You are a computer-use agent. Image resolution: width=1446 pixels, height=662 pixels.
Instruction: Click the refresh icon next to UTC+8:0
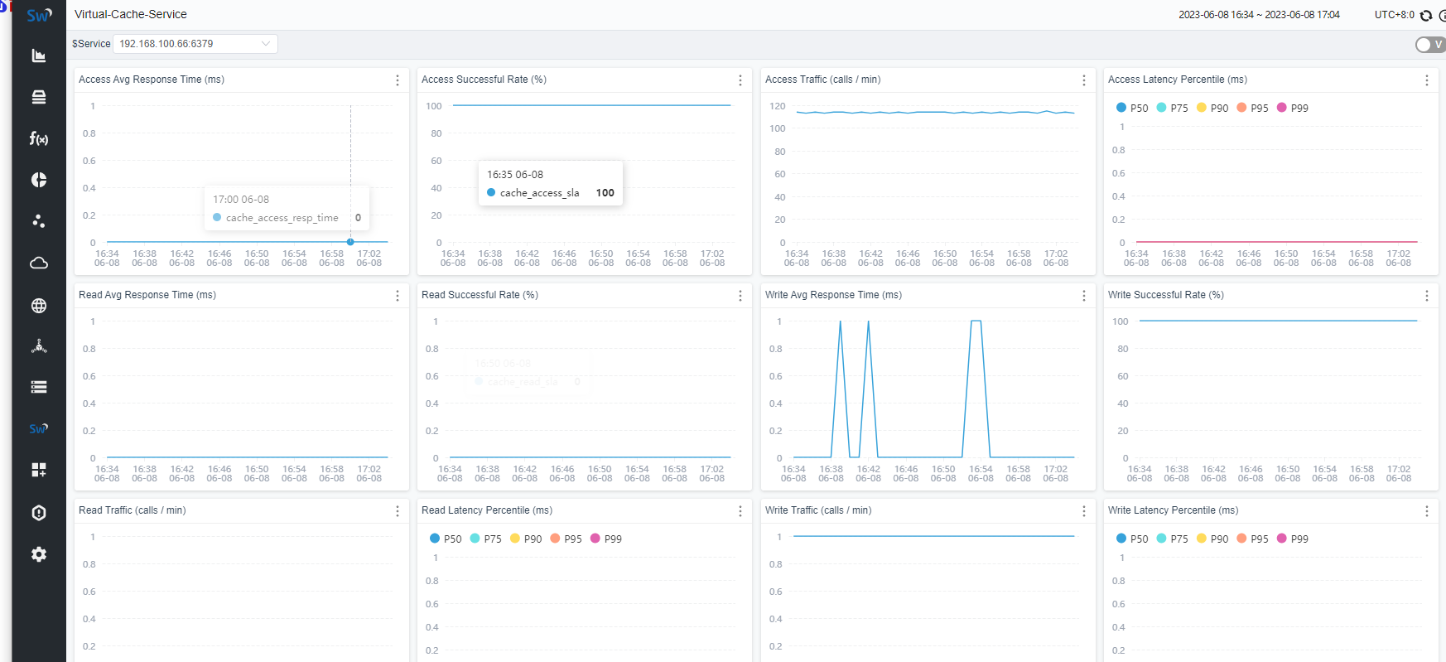1426,15
